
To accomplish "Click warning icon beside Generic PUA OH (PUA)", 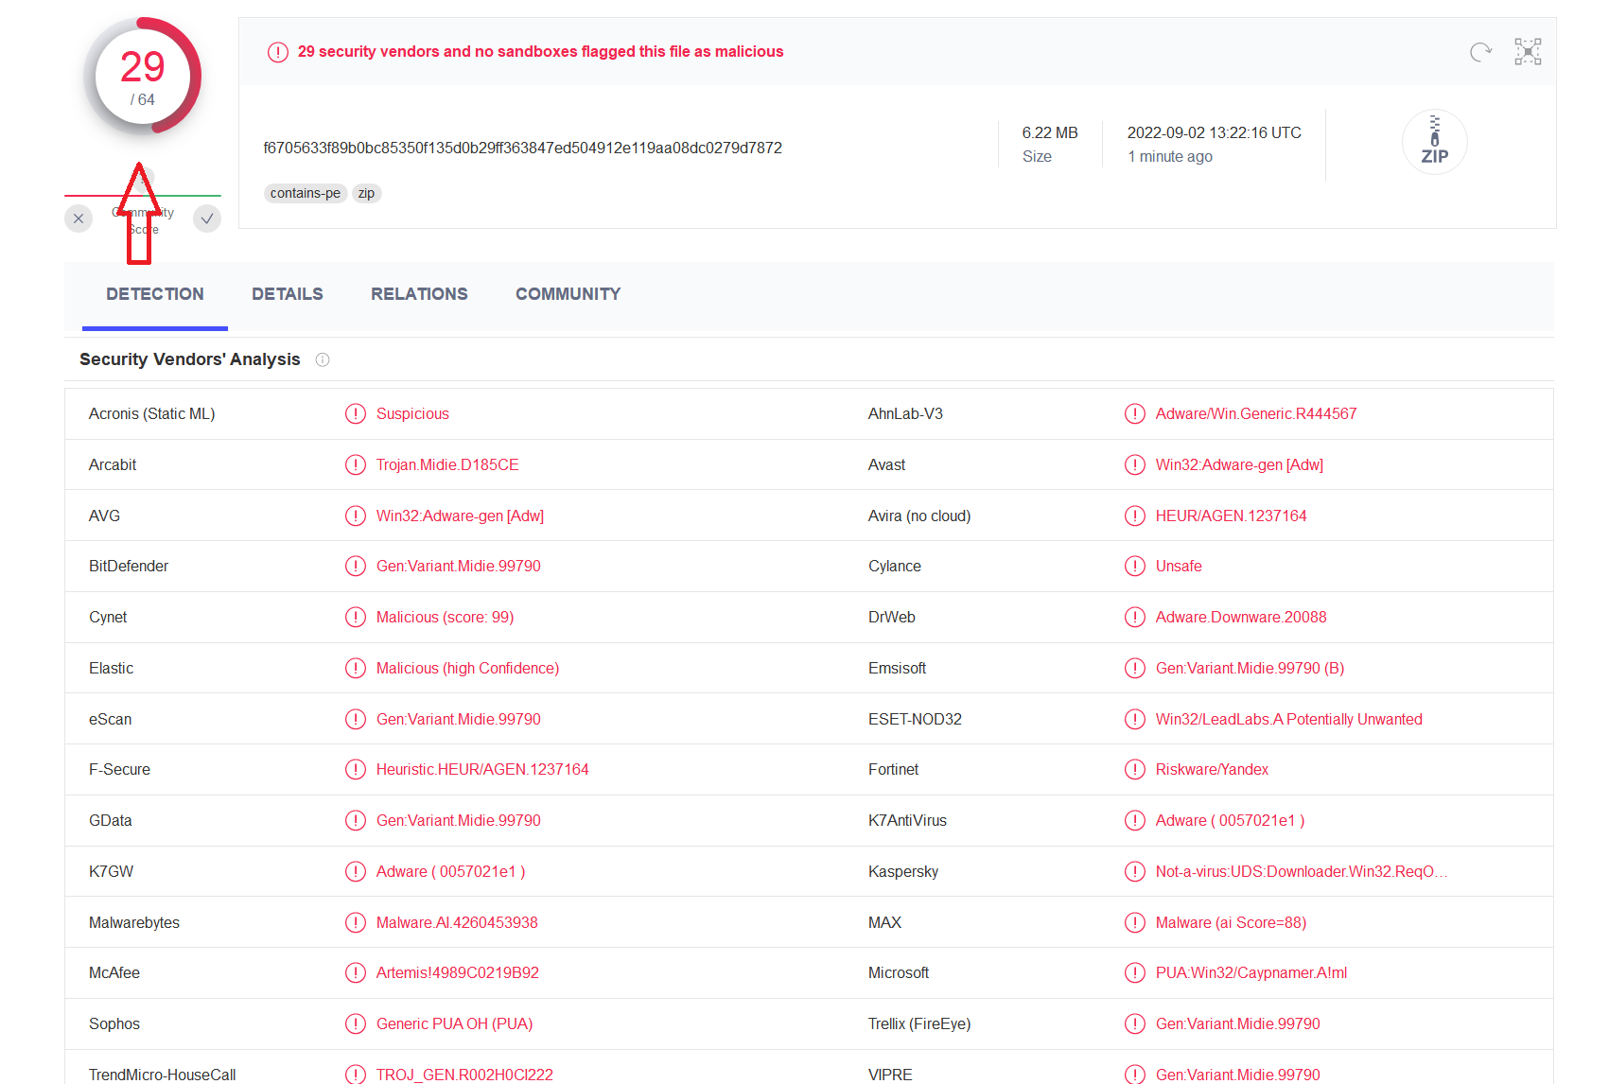I will [x=356, y=1023].
